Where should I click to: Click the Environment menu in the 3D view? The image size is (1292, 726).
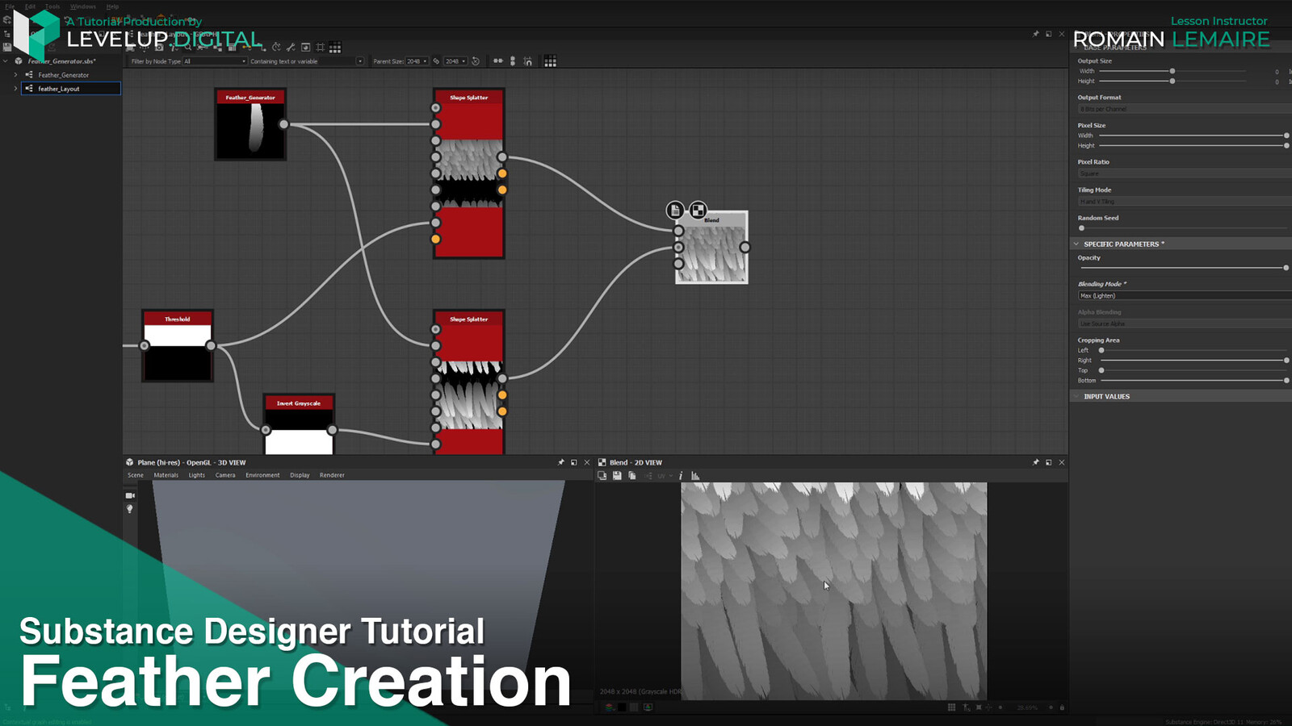(x=262, y=475)
